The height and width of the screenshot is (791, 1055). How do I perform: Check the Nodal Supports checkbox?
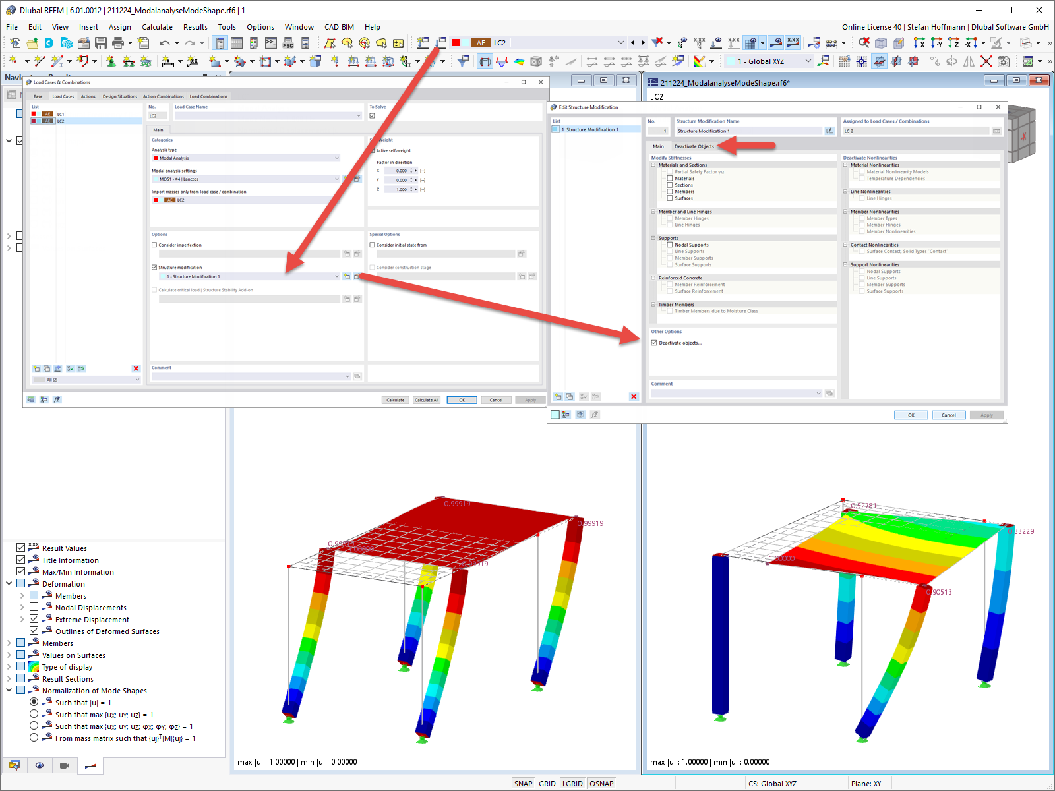tap(670, 245)
